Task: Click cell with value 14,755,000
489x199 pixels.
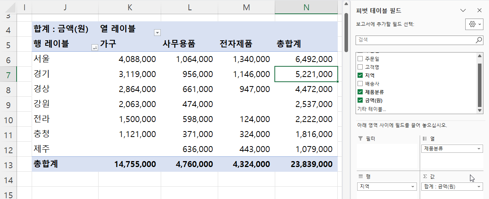Action: pos(130,164)
